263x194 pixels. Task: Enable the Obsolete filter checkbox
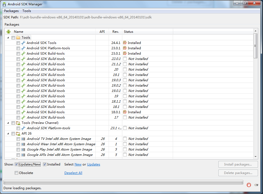(x=16, y=173)
